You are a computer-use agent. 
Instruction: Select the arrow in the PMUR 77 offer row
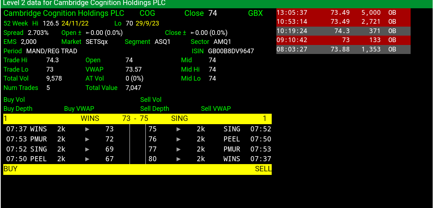[179, 149]
